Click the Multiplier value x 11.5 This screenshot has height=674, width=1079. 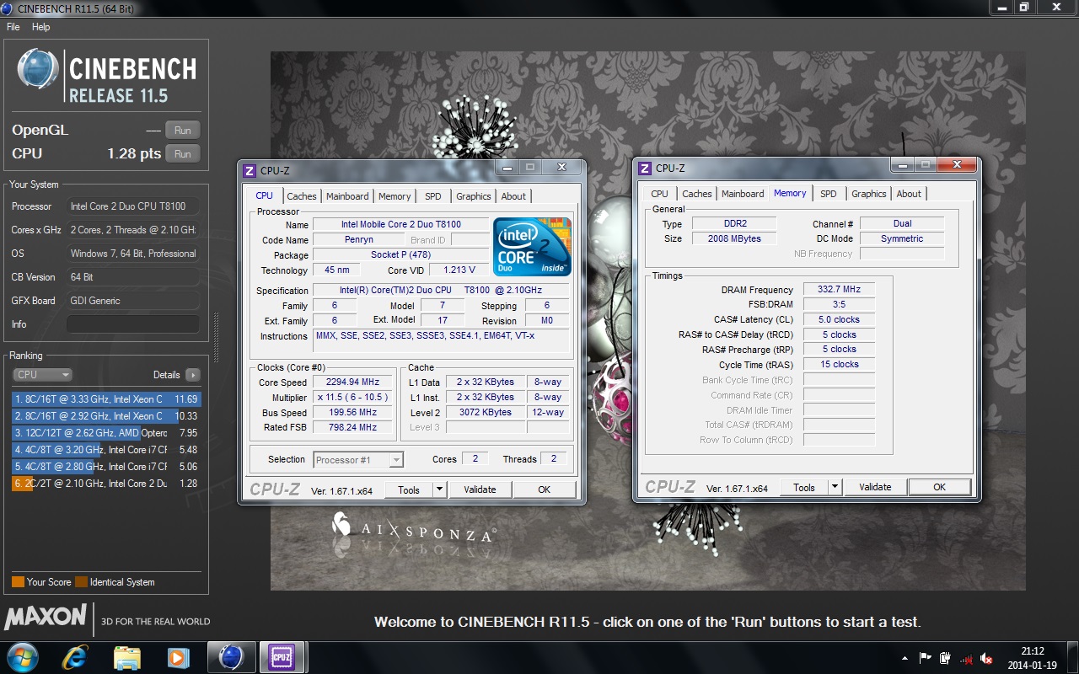(352, 398)
